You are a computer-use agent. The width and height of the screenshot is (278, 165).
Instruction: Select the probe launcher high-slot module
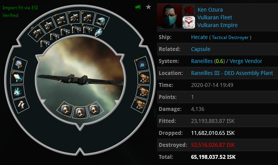point(102,21)
